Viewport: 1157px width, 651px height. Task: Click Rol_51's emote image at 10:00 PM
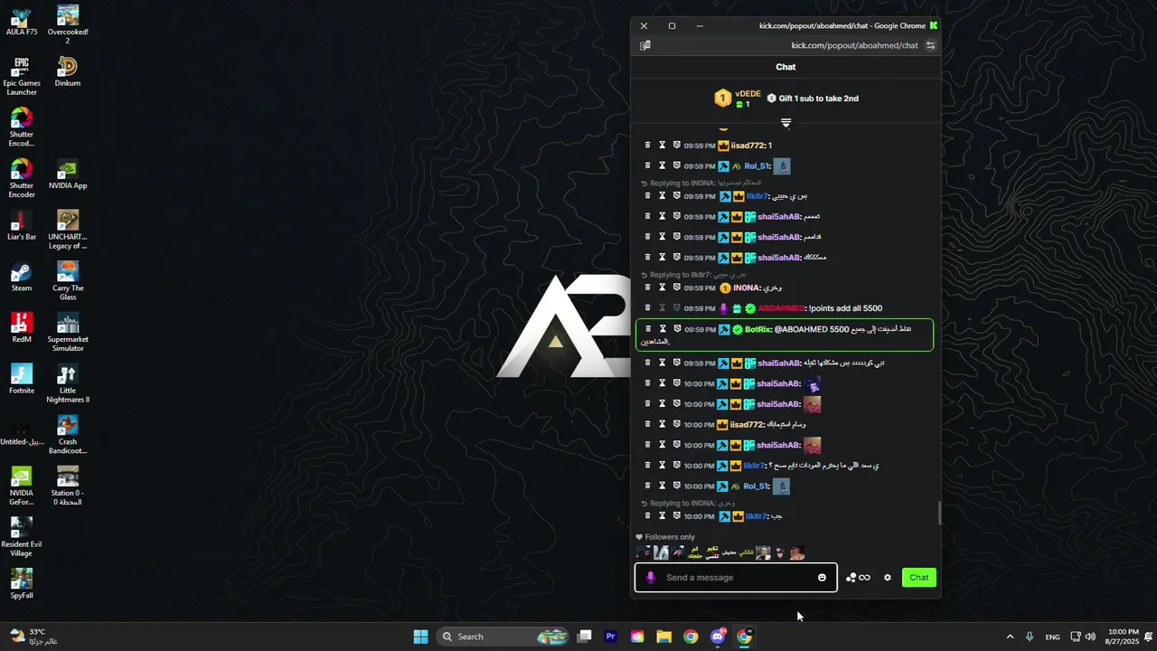pyautogui.click(x=782, y=486)
